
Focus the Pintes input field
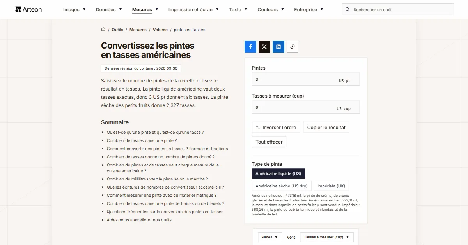(306, 79)
